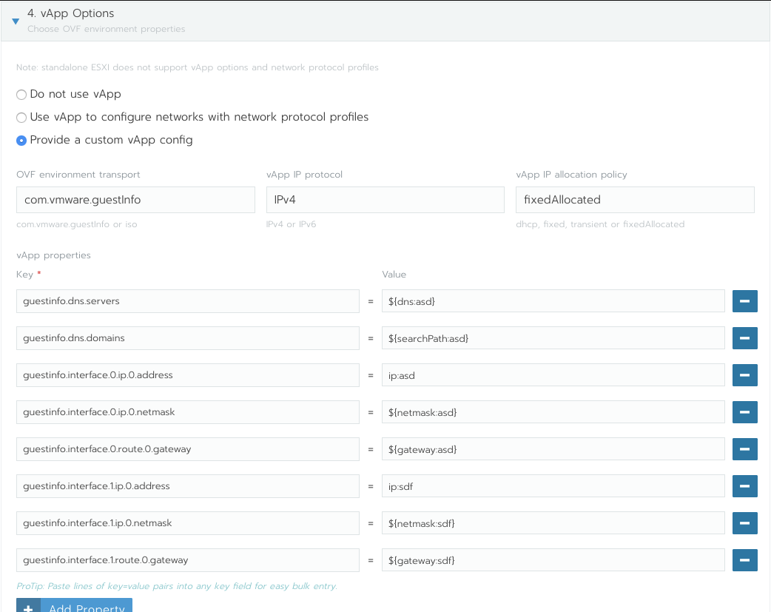Click the vApp IP allocation policy field
The height and width of the screenshot is (612, 771).
pyautogui.click(x=635, y=200)
